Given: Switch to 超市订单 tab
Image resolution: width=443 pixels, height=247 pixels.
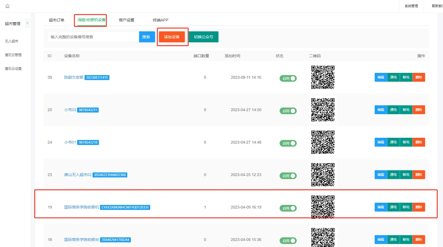Looking at the screenshot, I should coord(56,20).
